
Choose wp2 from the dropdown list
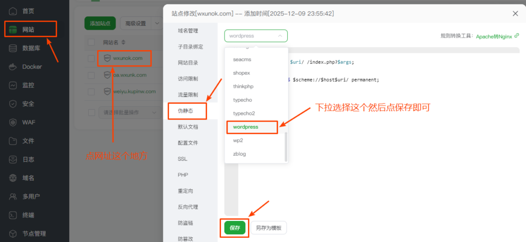click(256, 140)
